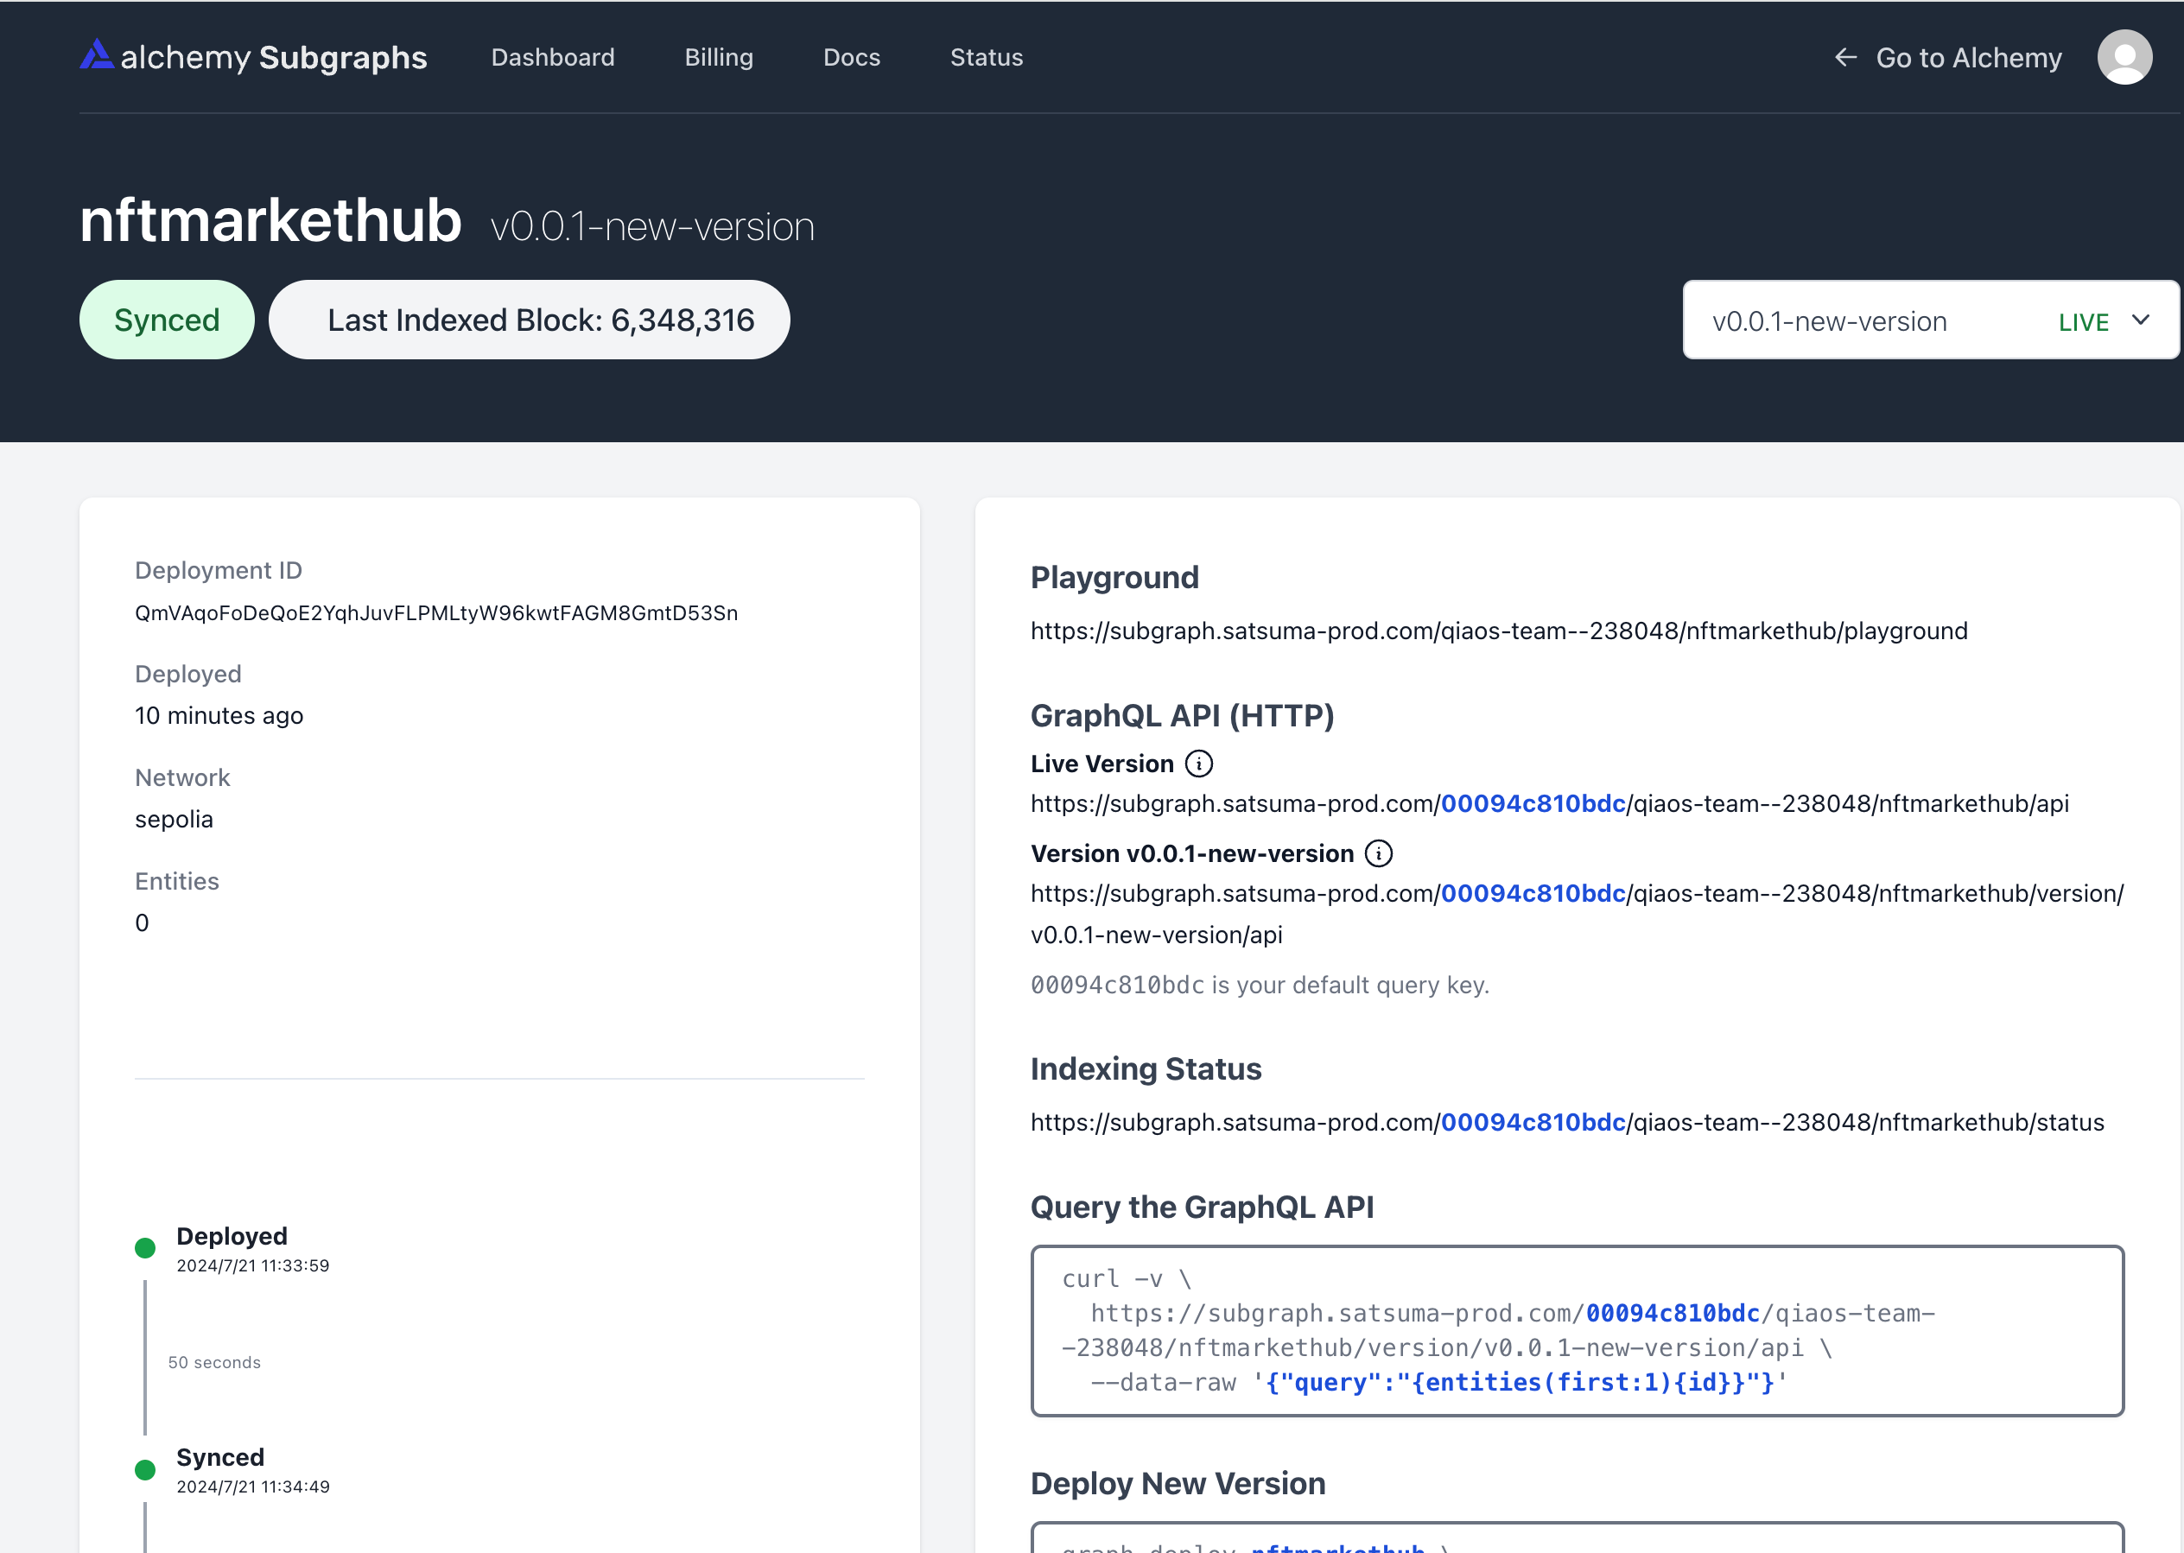This screenshot has height=1553, width=2184.
Task: Click the LIVE label in version selector
Action: click(2084, 322)
